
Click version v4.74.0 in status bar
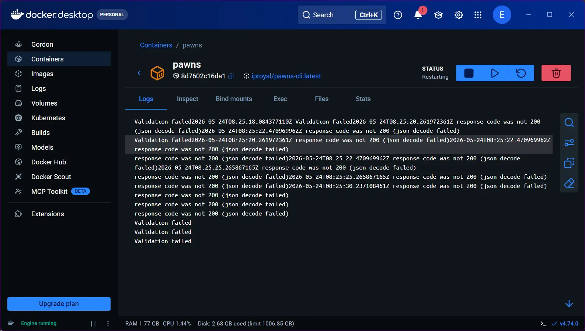(x=565, y=324)
